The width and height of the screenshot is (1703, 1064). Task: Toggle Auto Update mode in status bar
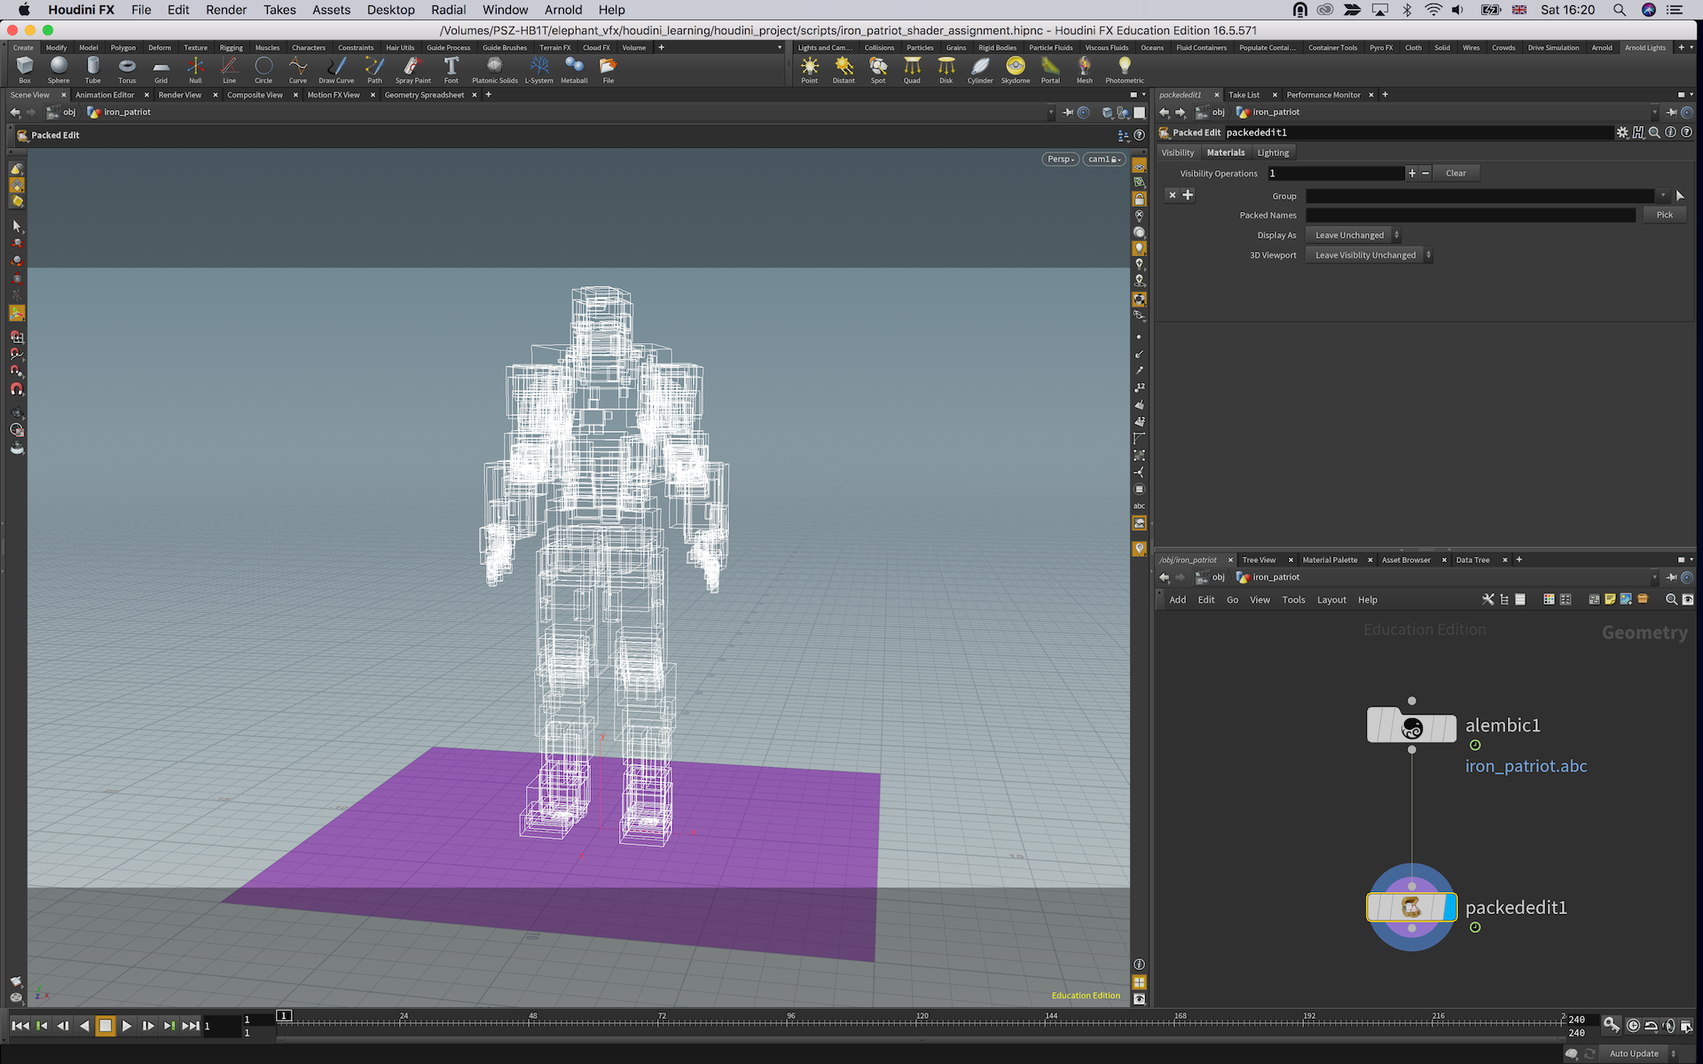1634,1053
